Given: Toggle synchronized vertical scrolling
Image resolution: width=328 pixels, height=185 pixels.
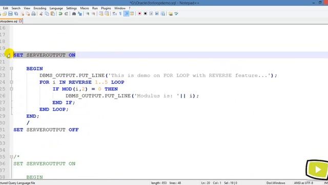Looking at the screenshot, I should click(101, 14).
